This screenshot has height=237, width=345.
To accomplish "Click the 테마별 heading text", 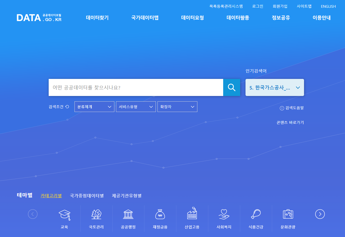I will pos(24,195).
